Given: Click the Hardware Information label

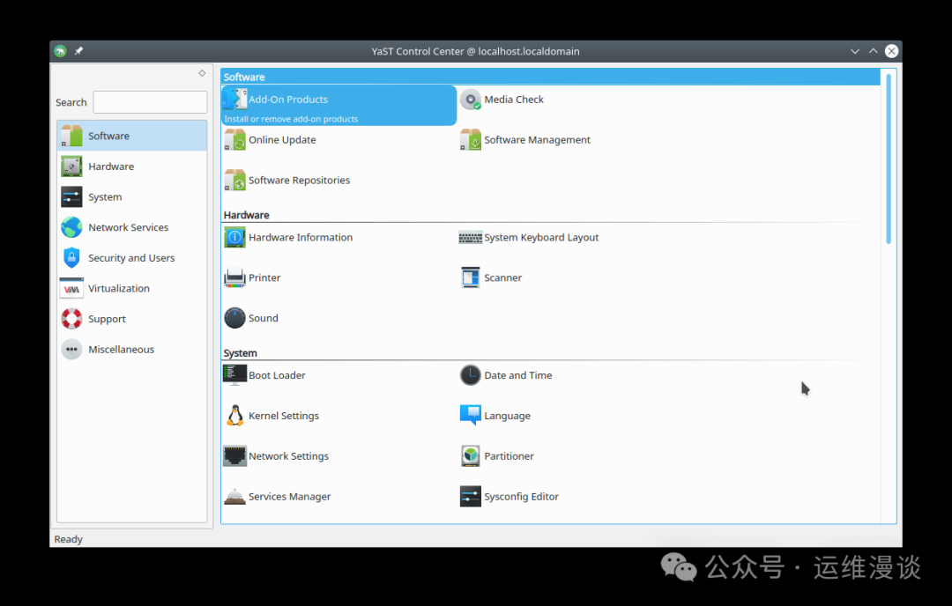Looking at the screenshot, I should [301, 237].
